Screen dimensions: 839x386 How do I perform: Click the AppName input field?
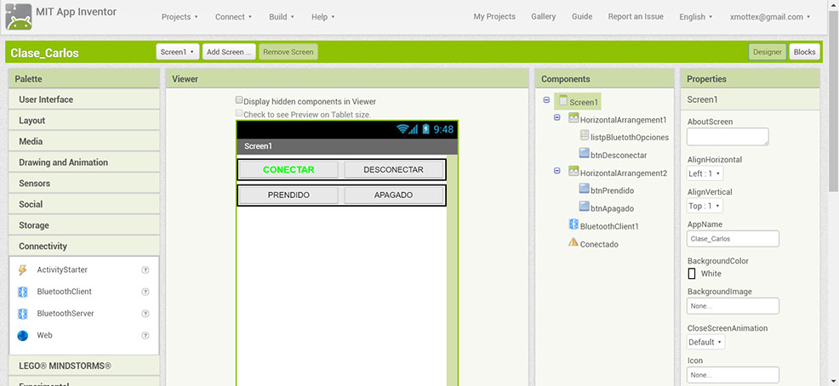[733, 239]
